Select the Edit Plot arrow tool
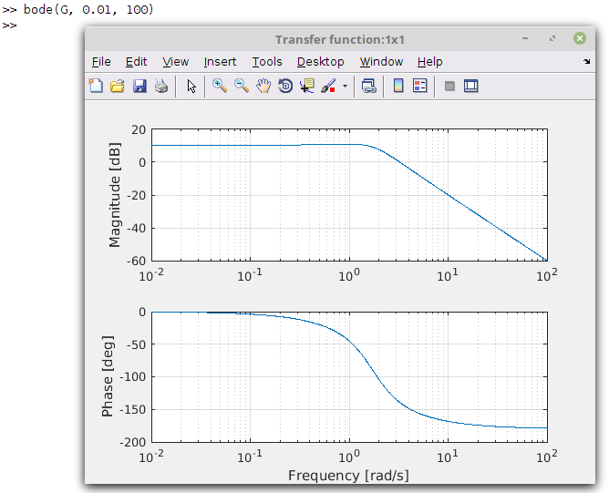Viewport: 609px width, 493px height. pos(191,86)
